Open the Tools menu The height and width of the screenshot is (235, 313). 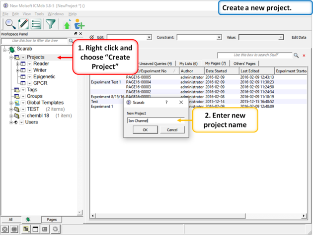pyautogui.click(x=39, y=14)
